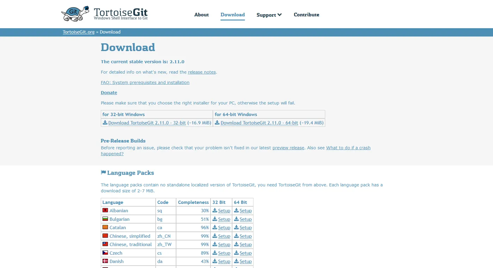Screen dimensions: 493x268
Task: Click 64 Bit Setup link for Danish
Action: (245, 261)
